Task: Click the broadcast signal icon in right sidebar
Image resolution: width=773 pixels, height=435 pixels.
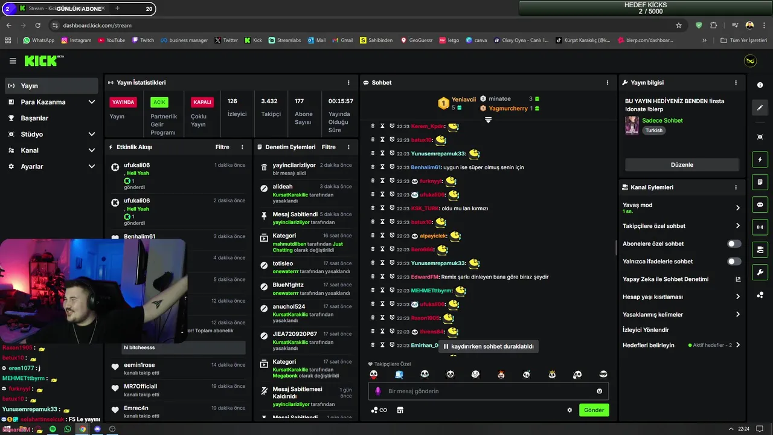Action: [x=760, y=227]
